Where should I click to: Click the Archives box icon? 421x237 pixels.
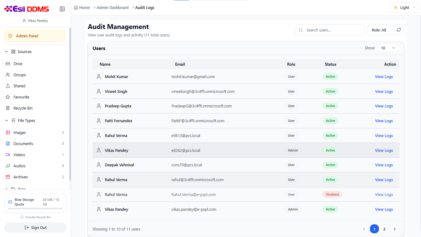8,177
